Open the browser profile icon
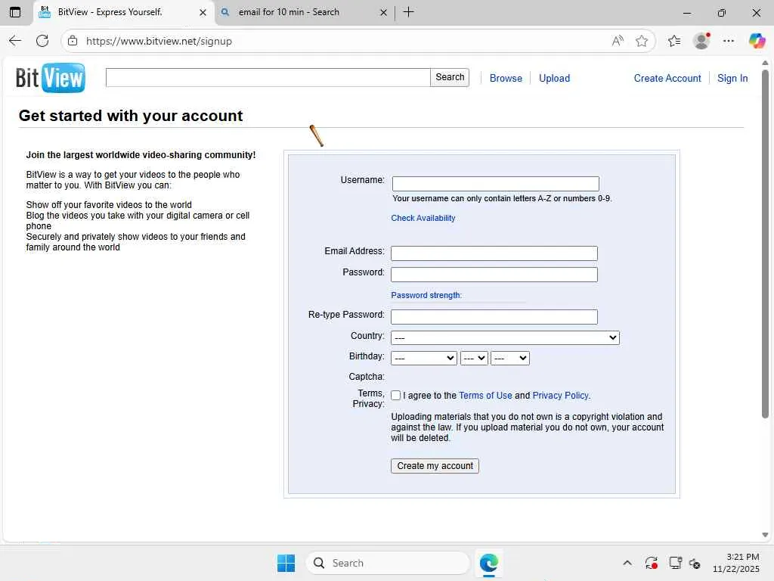 pyautogui.click(x=701, y=41)
